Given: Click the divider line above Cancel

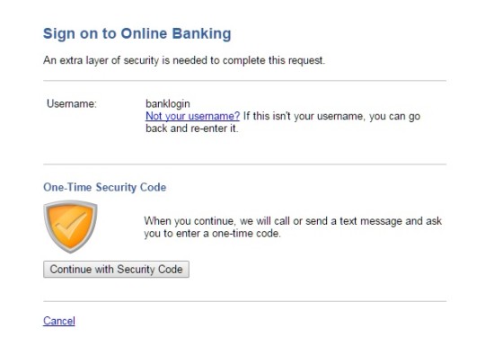Looking at the screenshot, I should click(x=245, y=301).
